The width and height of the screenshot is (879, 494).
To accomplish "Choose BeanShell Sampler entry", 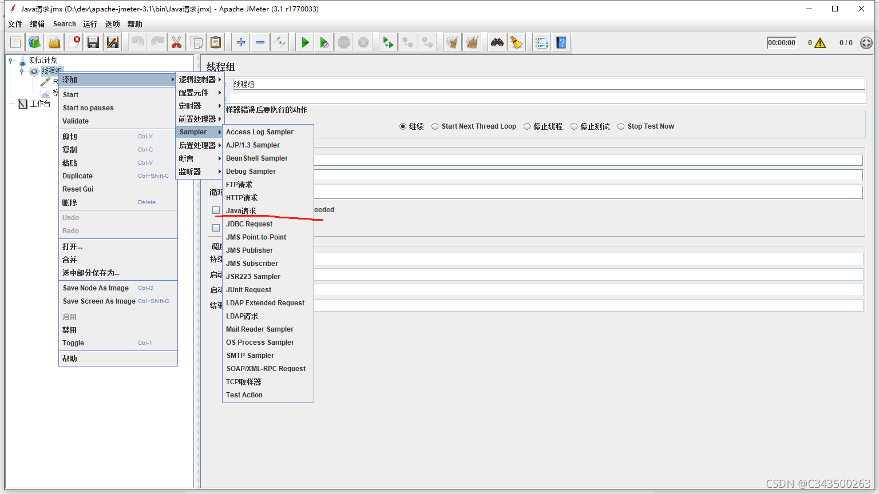I will [x=268, y=158].
